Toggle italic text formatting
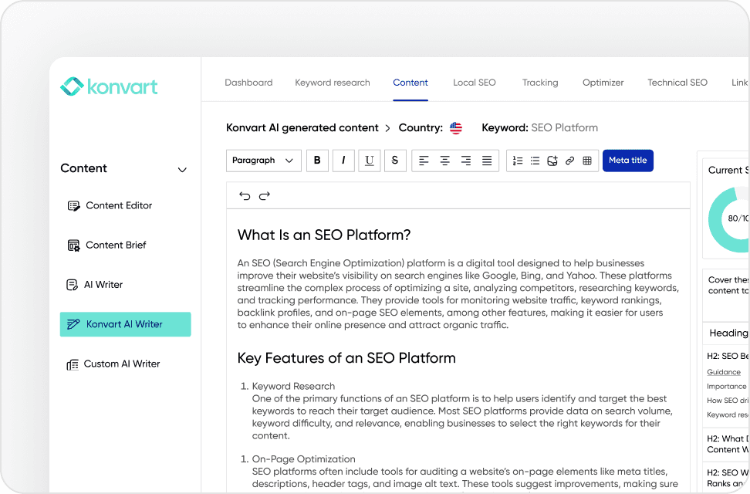Image resolution: width=750 pixels, height=494 pixels. (343, 161)
